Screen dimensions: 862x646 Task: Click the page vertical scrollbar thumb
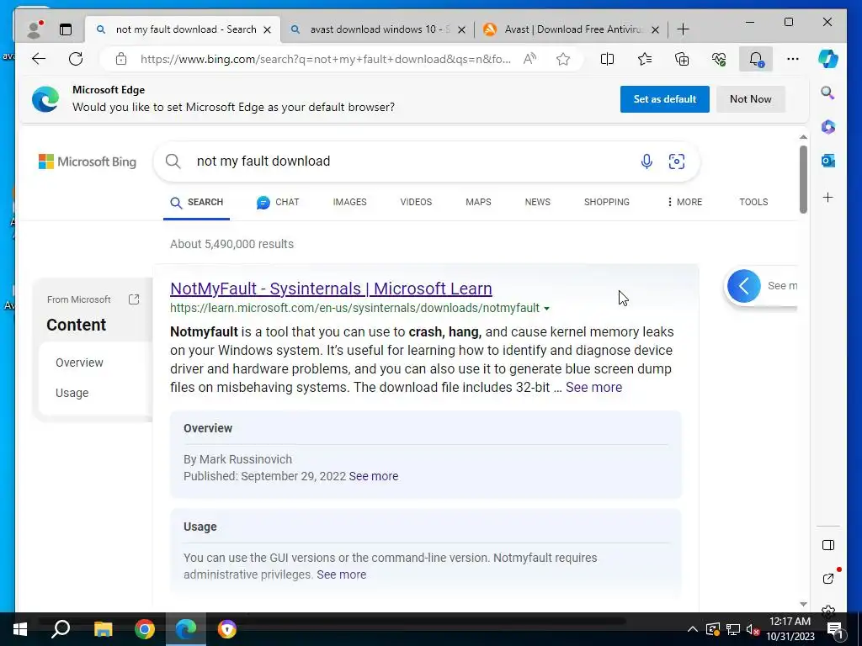point(803,179)
